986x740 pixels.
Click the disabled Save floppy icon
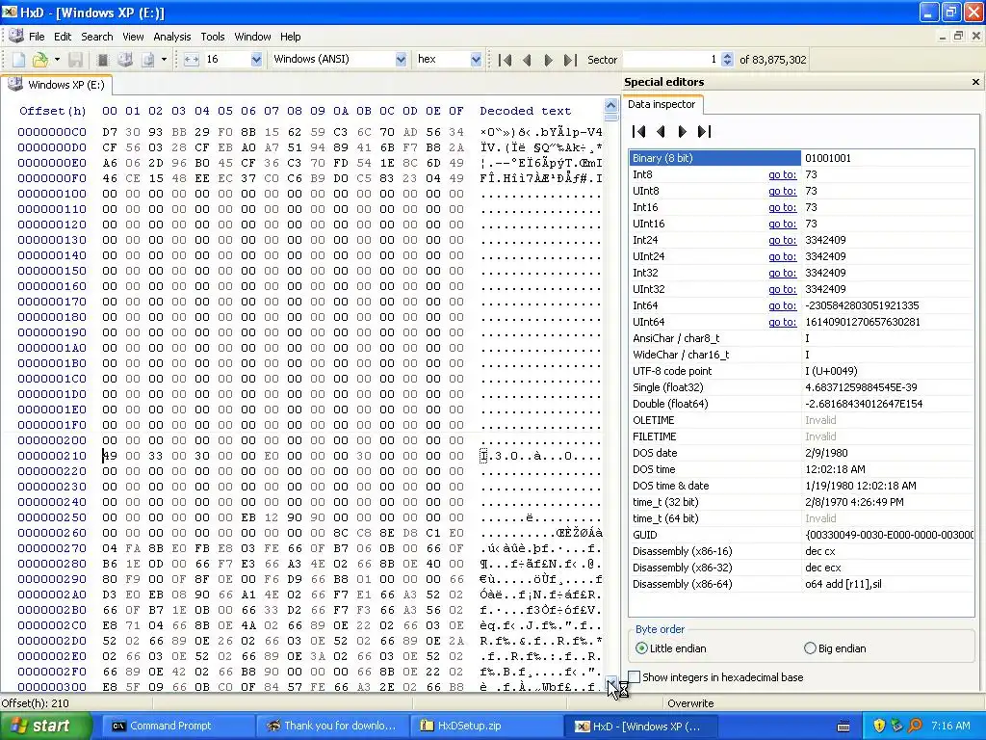(75, 60)
